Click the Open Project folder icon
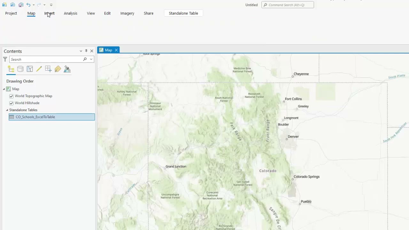 (x=13, y=5)
